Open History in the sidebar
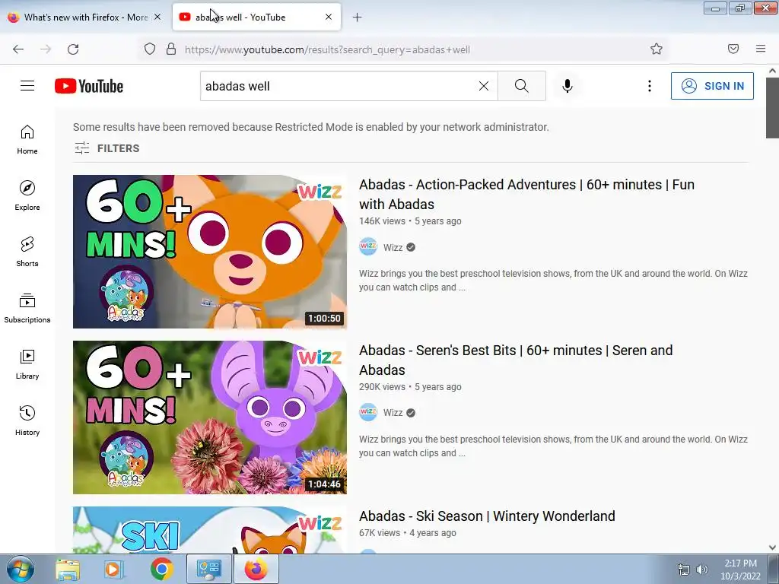The image size is (779, 584). coord(27,421)
